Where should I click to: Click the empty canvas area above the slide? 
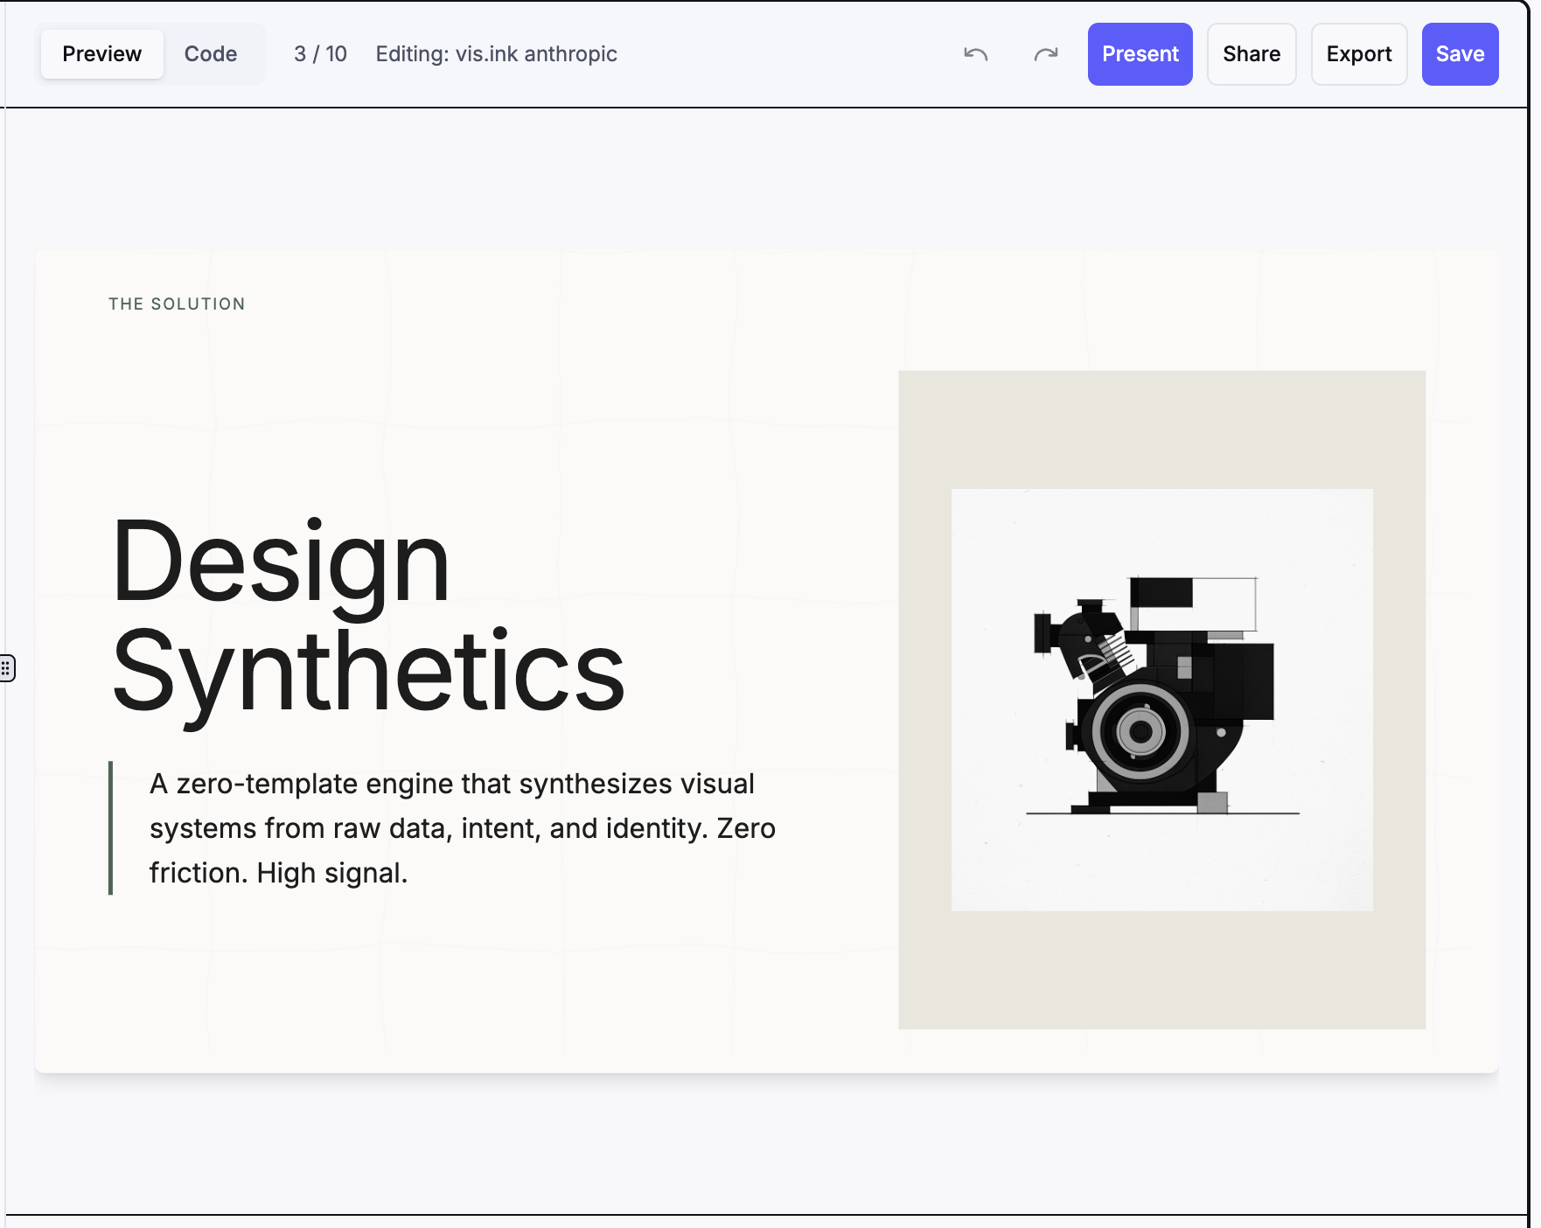pos(766,179)
